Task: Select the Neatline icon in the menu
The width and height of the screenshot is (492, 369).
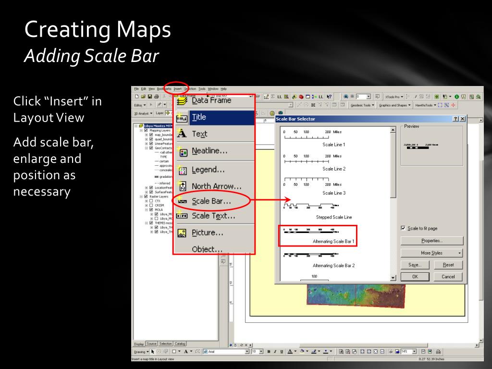Action: (182, 152)
